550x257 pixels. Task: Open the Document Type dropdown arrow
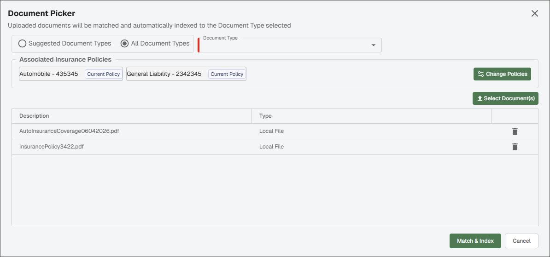(x=373, y=45)
